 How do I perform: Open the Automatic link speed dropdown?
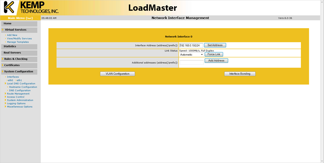(191, 55)
